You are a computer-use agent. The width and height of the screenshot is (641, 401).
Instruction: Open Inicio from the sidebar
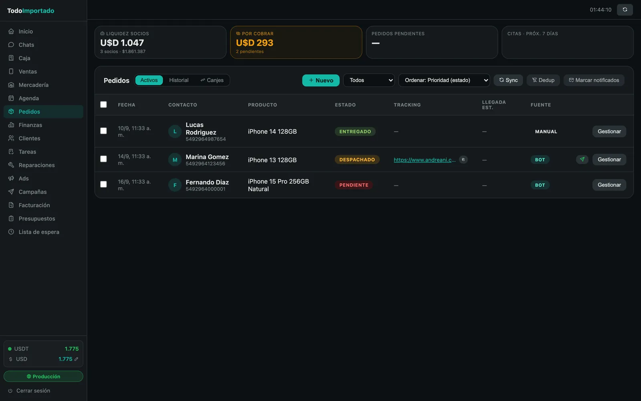point(43,31)
